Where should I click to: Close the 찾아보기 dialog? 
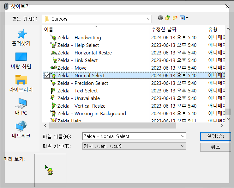point(227,6)
